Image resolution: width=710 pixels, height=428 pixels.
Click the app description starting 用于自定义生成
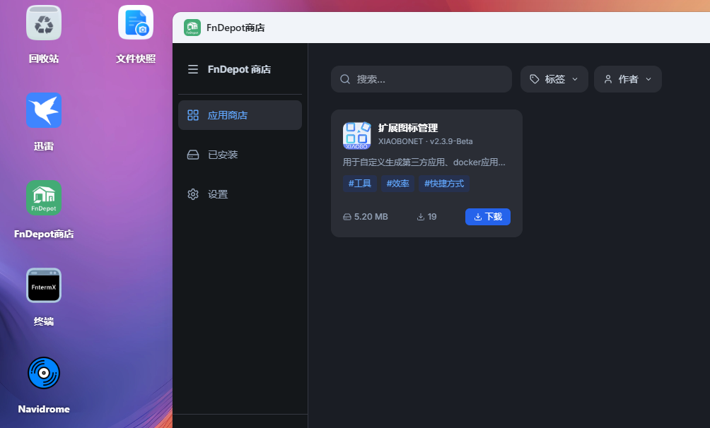(x=424, y=162)
